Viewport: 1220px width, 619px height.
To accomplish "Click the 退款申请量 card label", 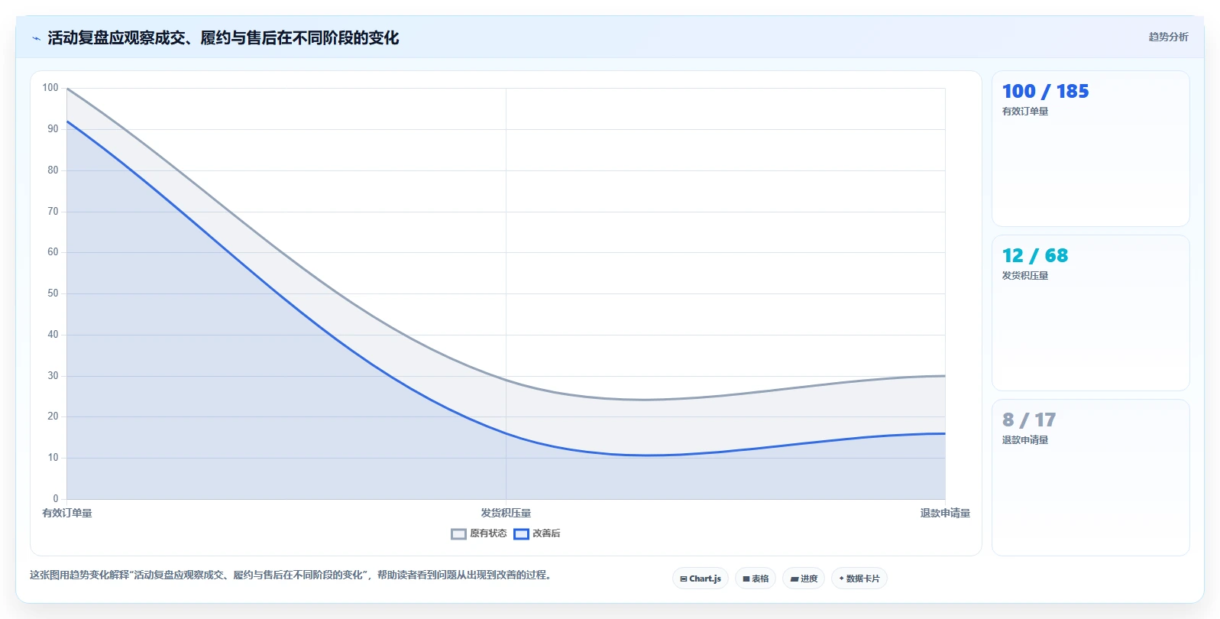I will click(1025, 440).
